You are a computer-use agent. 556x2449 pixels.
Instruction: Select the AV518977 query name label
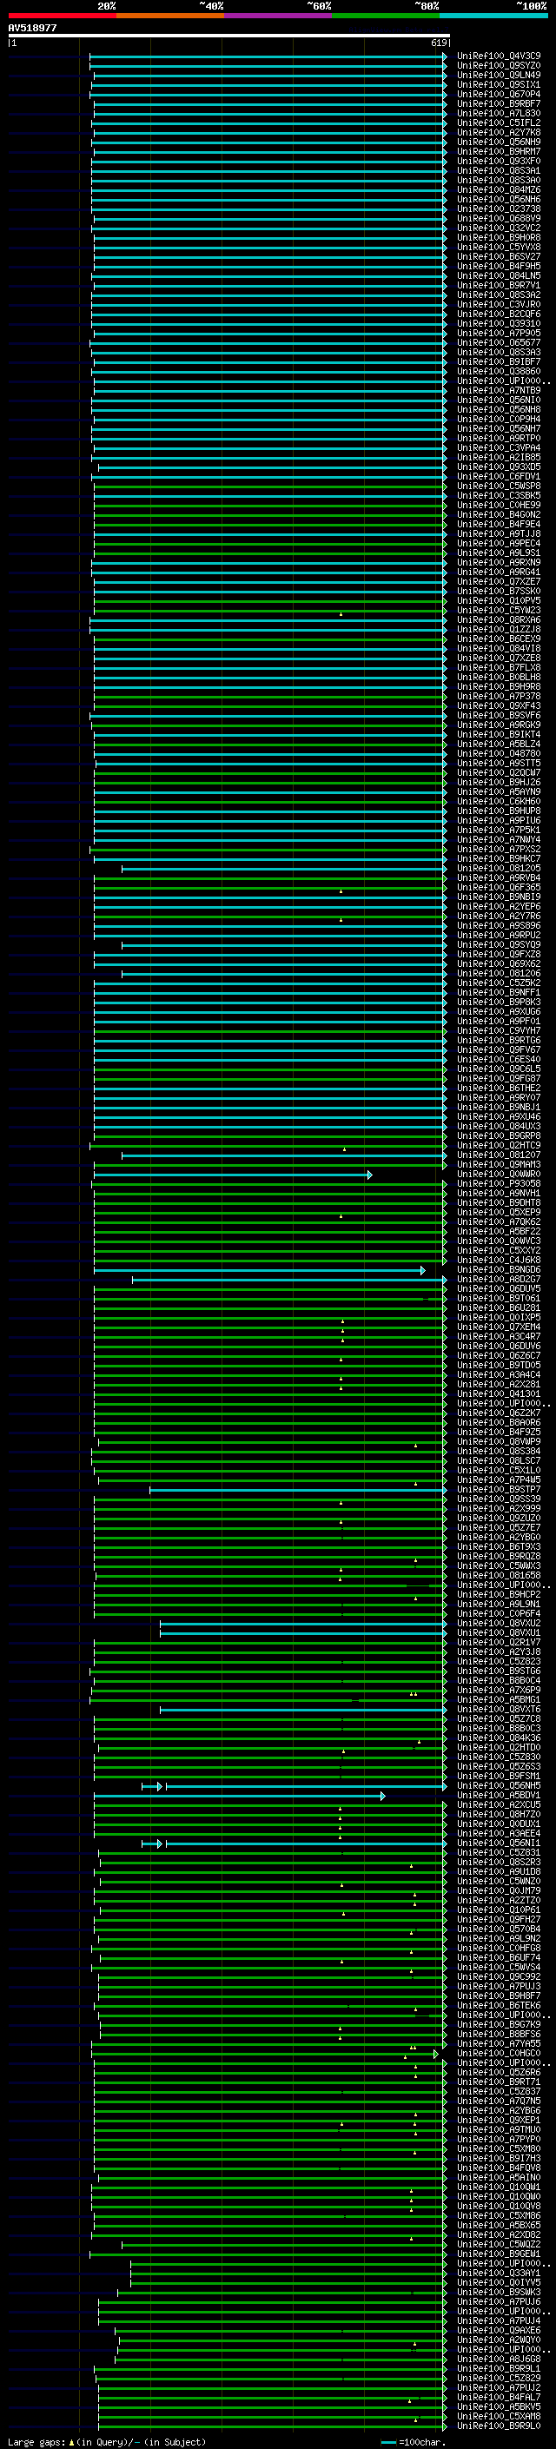(32, 29)
